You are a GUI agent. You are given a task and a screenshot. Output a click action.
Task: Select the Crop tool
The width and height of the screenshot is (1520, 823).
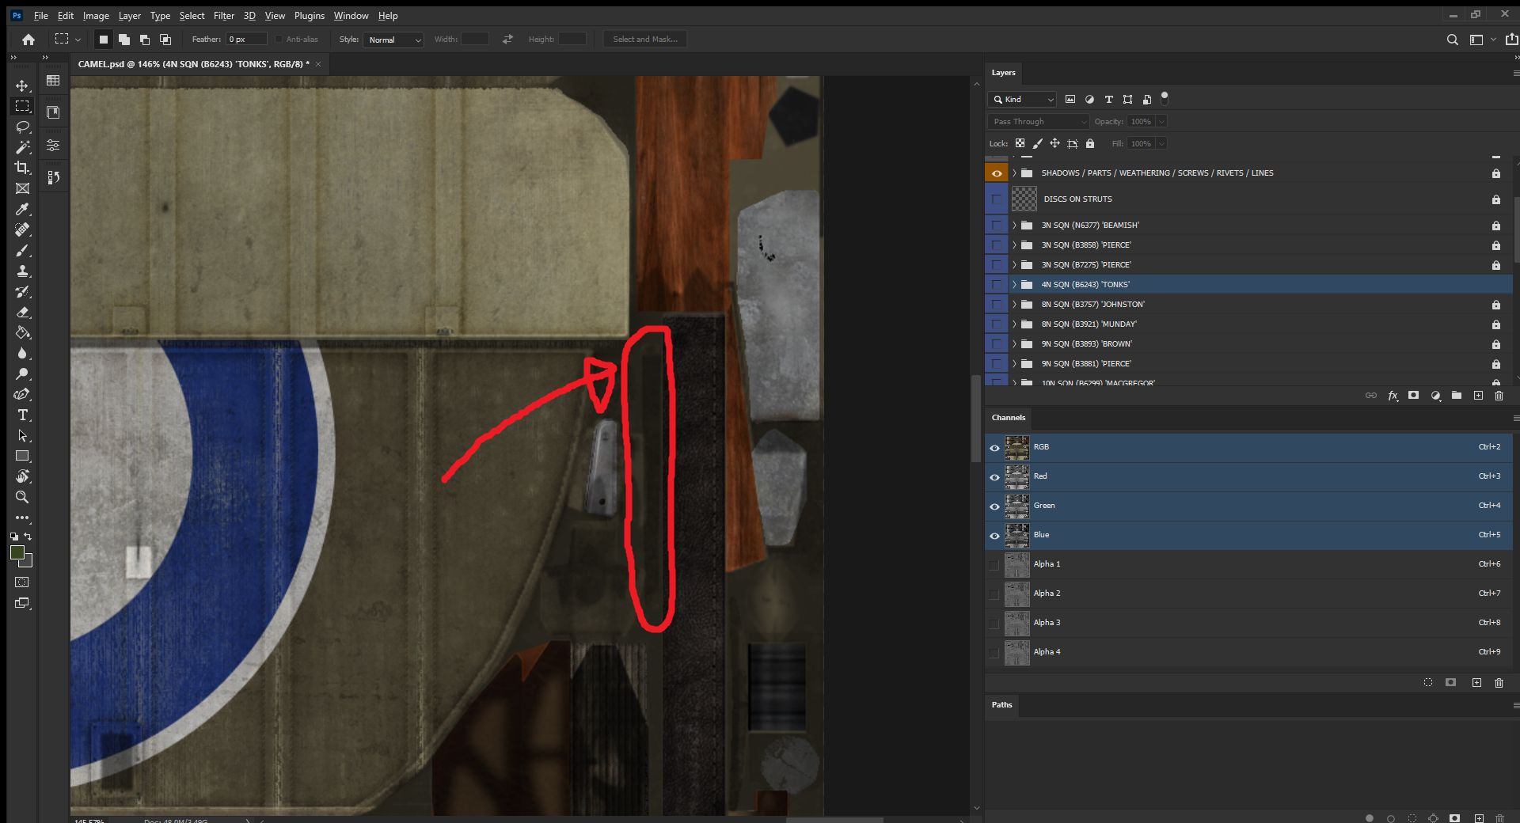tap(22, 168)
